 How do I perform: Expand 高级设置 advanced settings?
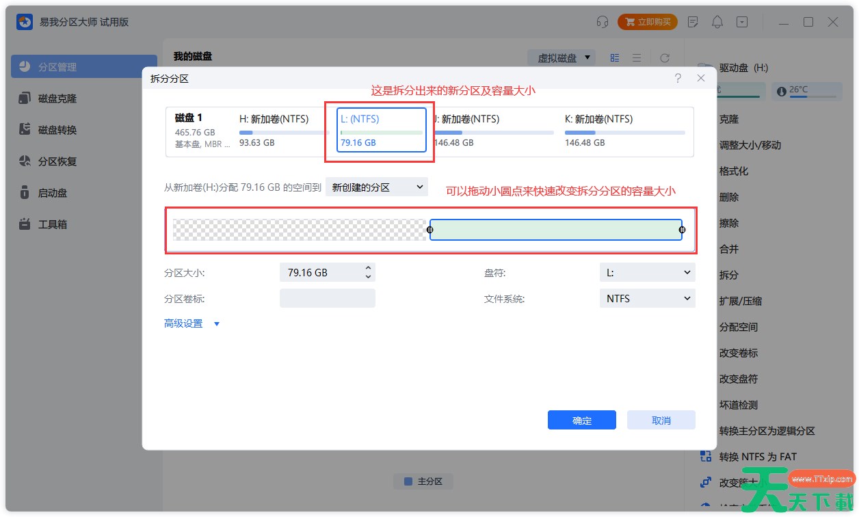(191, 323)
